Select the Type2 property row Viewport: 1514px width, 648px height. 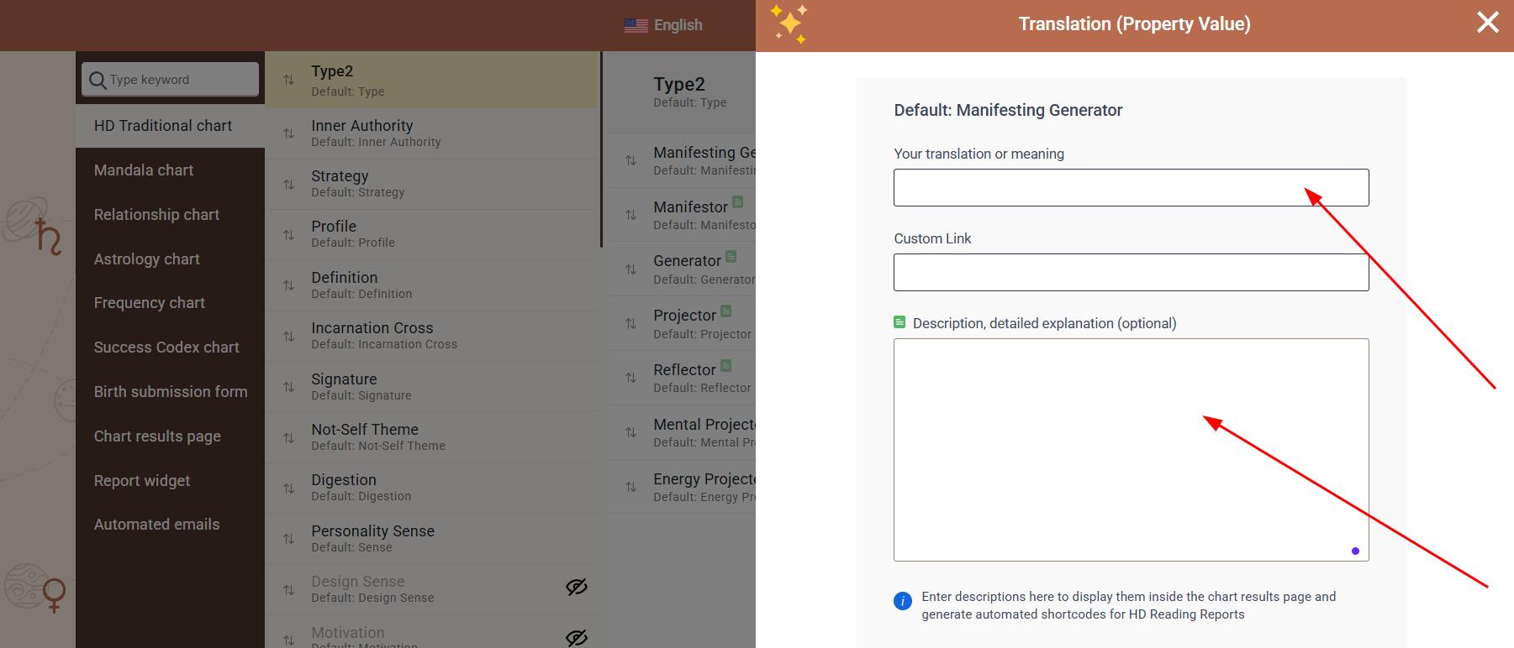coord(430,80)
